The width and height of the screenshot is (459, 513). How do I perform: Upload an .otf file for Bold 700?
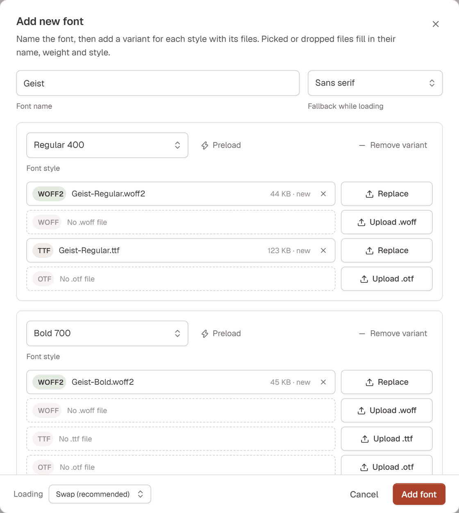point(386,465)
